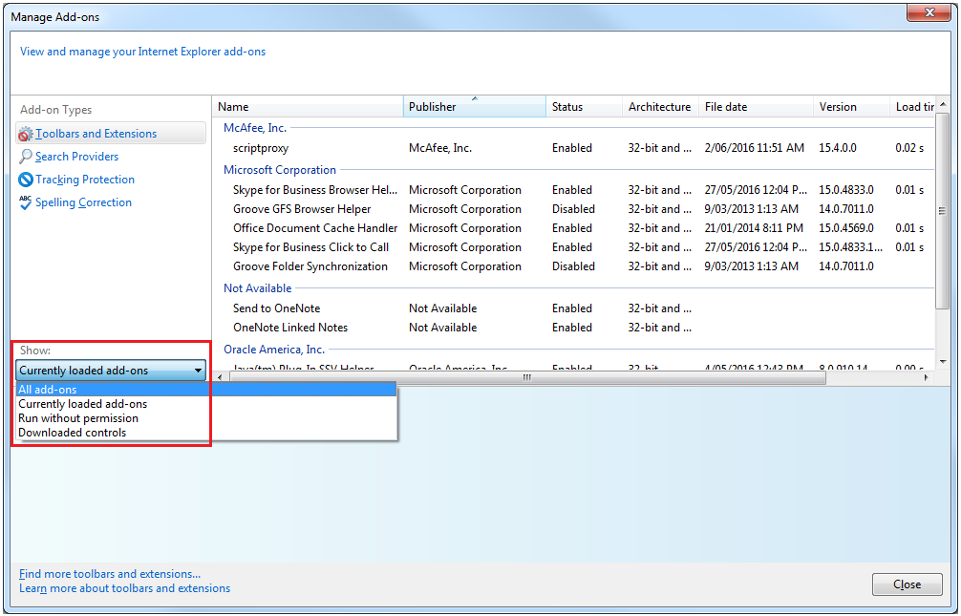
Task: Click the Search Providers magnifier icon
Action: 26,157
